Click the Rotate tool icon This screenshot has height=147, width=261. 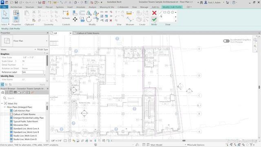coord(89,20)
